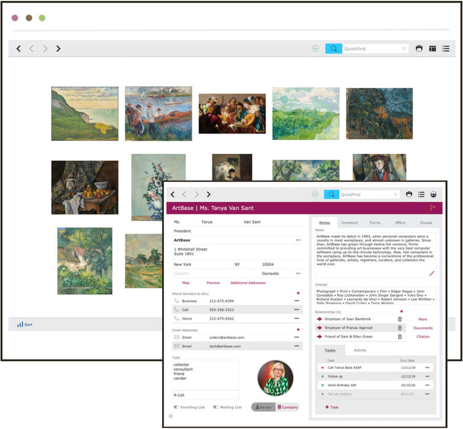
Task: Toggle the Emailing List switch
Action: 177,407
